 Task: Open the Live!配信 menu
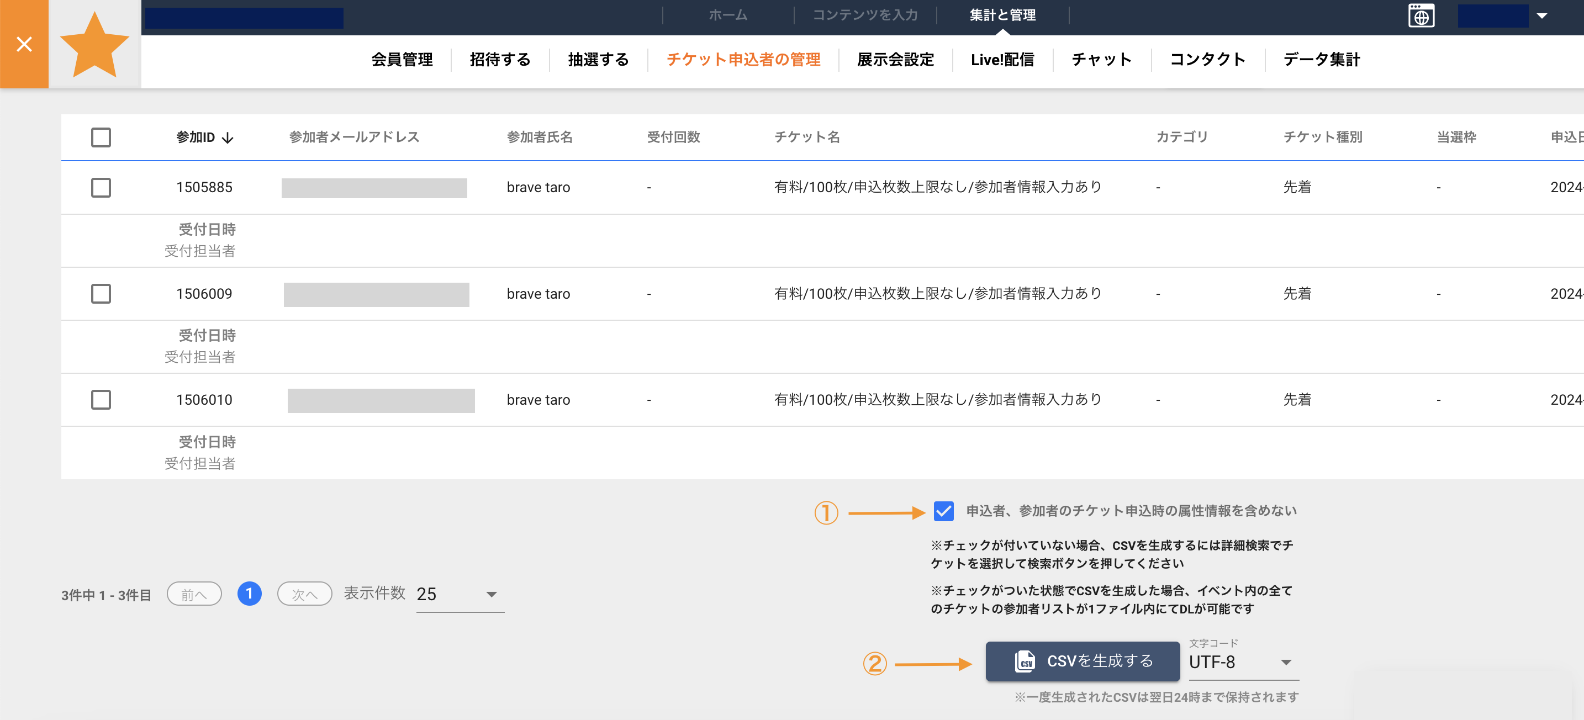1003,60
